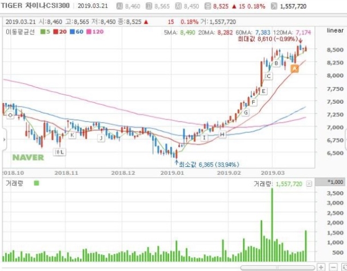Open the J event marker on the chart
Image resolution: width=347 pixels, height=271 pixels.
(x=101, y=138)
